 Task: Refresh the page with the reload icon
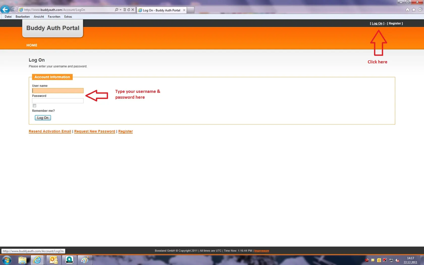129,10
